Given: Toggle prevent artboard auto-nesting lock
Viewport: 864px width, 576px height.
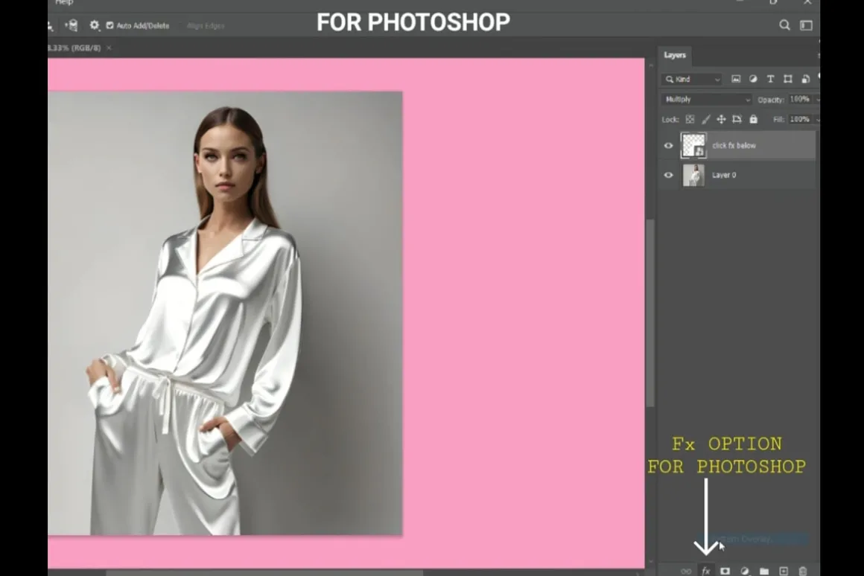Looking at the screenshot, I should [737, 120].
